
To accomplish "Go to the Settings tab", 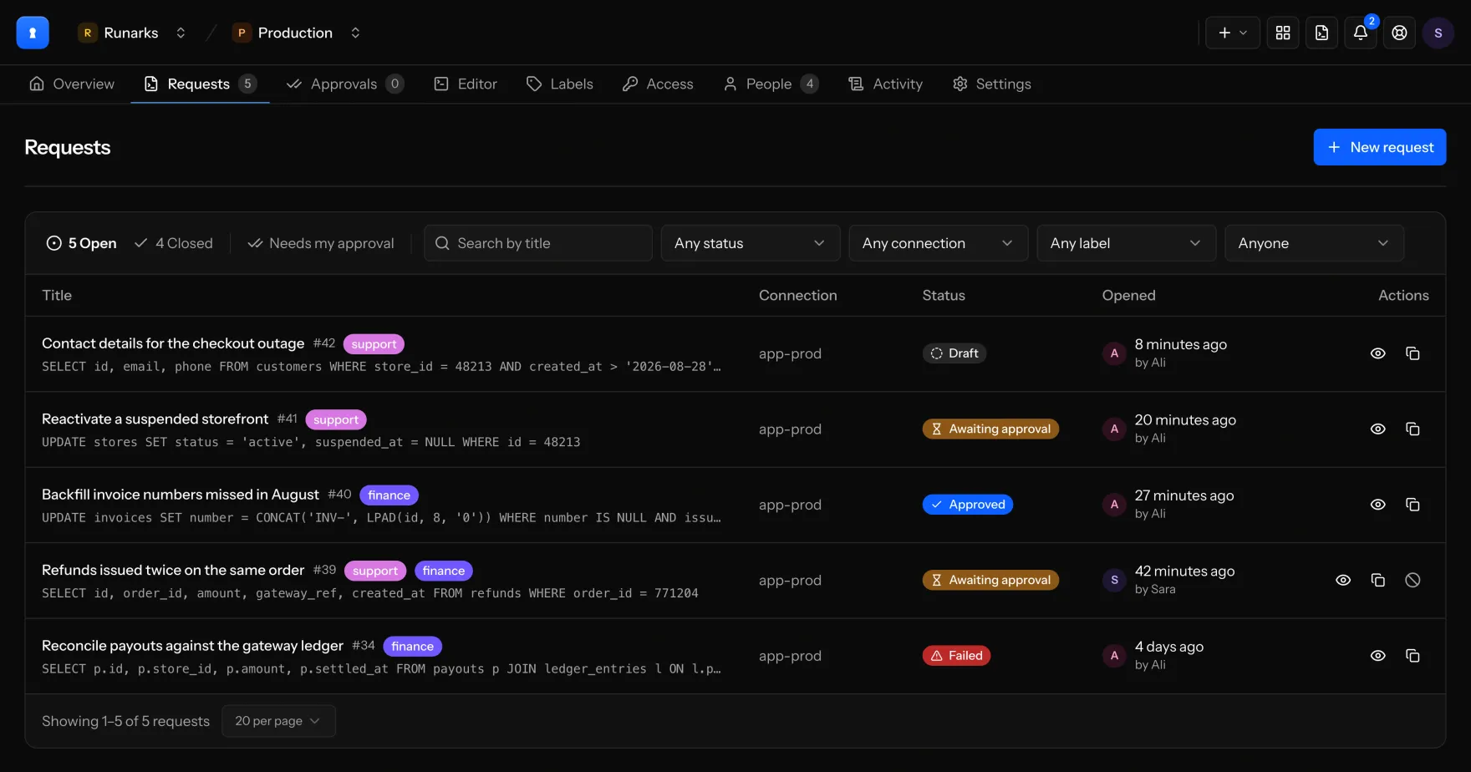I will pos(992,84).
